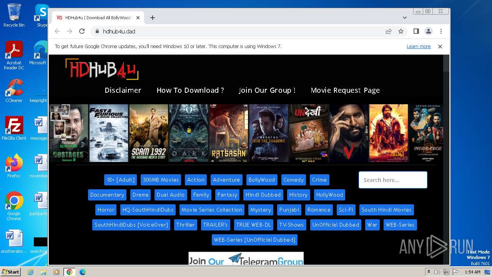
Task: Open the Chrome profile avatar icon
Action: coord(429,32)
